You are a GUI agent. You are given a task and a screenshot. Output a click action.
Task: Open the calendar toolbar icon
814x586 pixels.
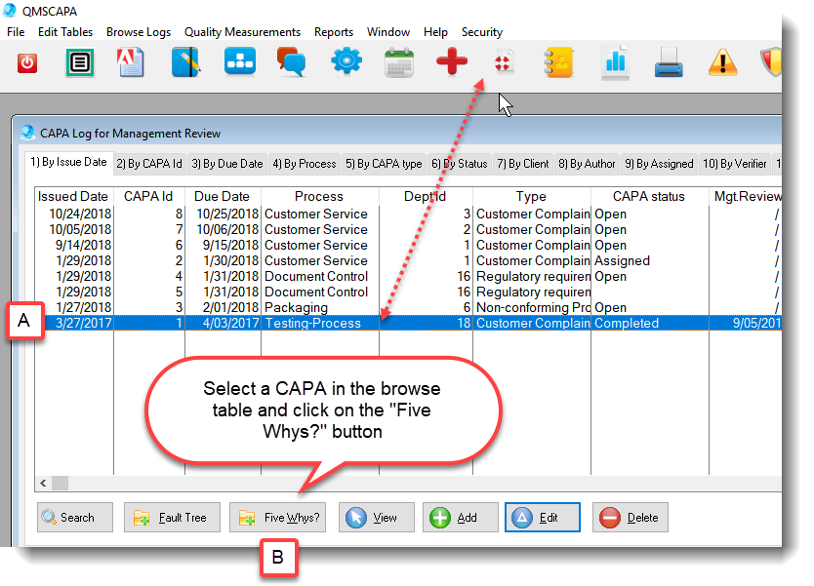(x=399, y=63)
